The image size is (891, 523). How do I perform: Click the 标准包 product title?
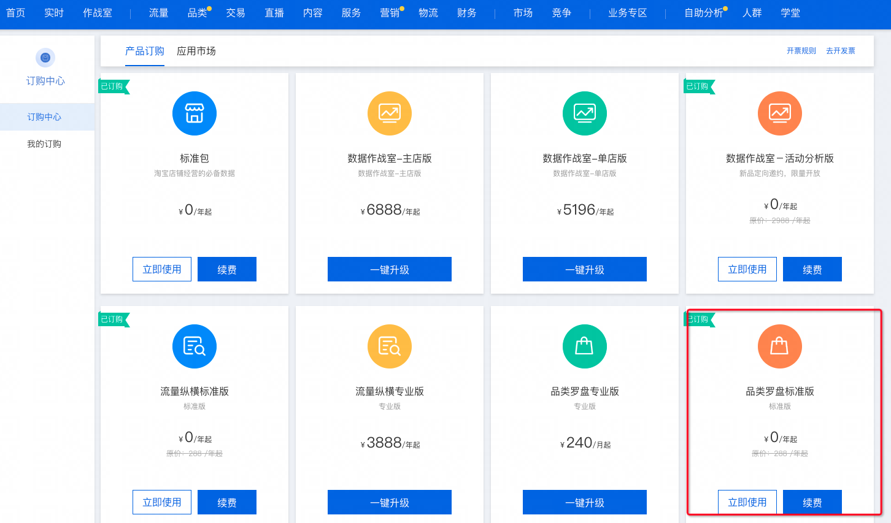pyautogui.click(x=195, y=158)
